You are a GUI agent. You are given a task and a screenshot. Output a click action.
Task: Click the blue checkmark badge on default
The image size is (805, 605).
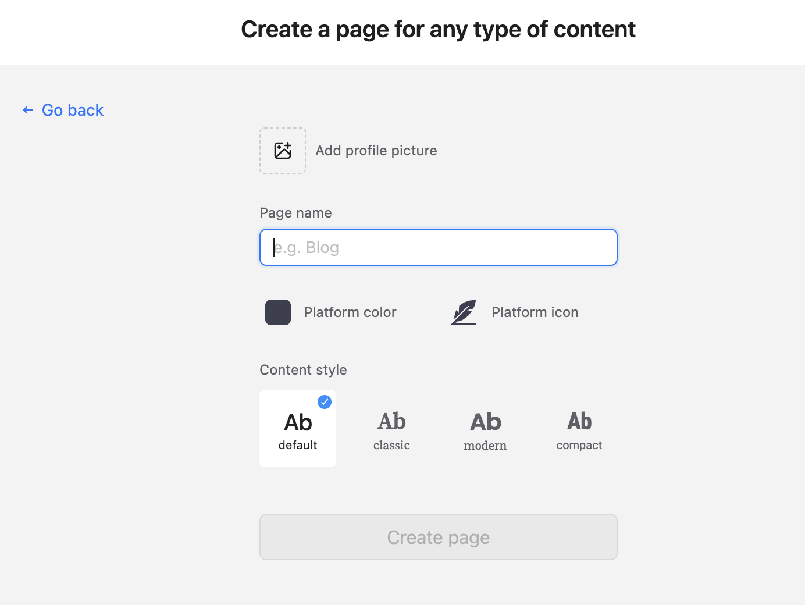coord(325,402)
